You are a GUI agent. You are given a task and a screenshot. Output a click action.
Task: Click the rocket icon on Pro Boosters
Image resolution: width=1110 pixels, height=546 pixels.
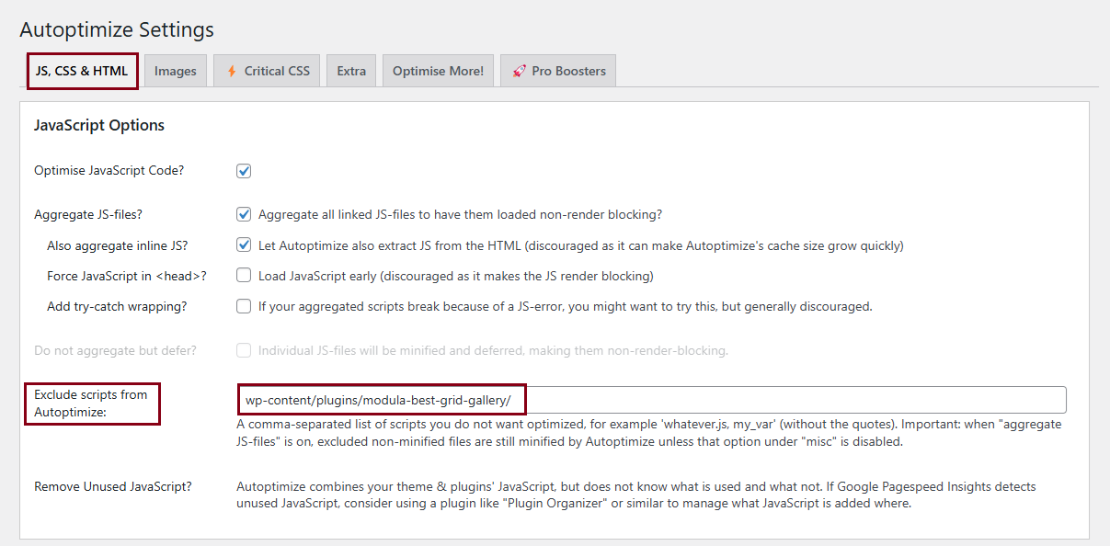click(x=520, y=71)
